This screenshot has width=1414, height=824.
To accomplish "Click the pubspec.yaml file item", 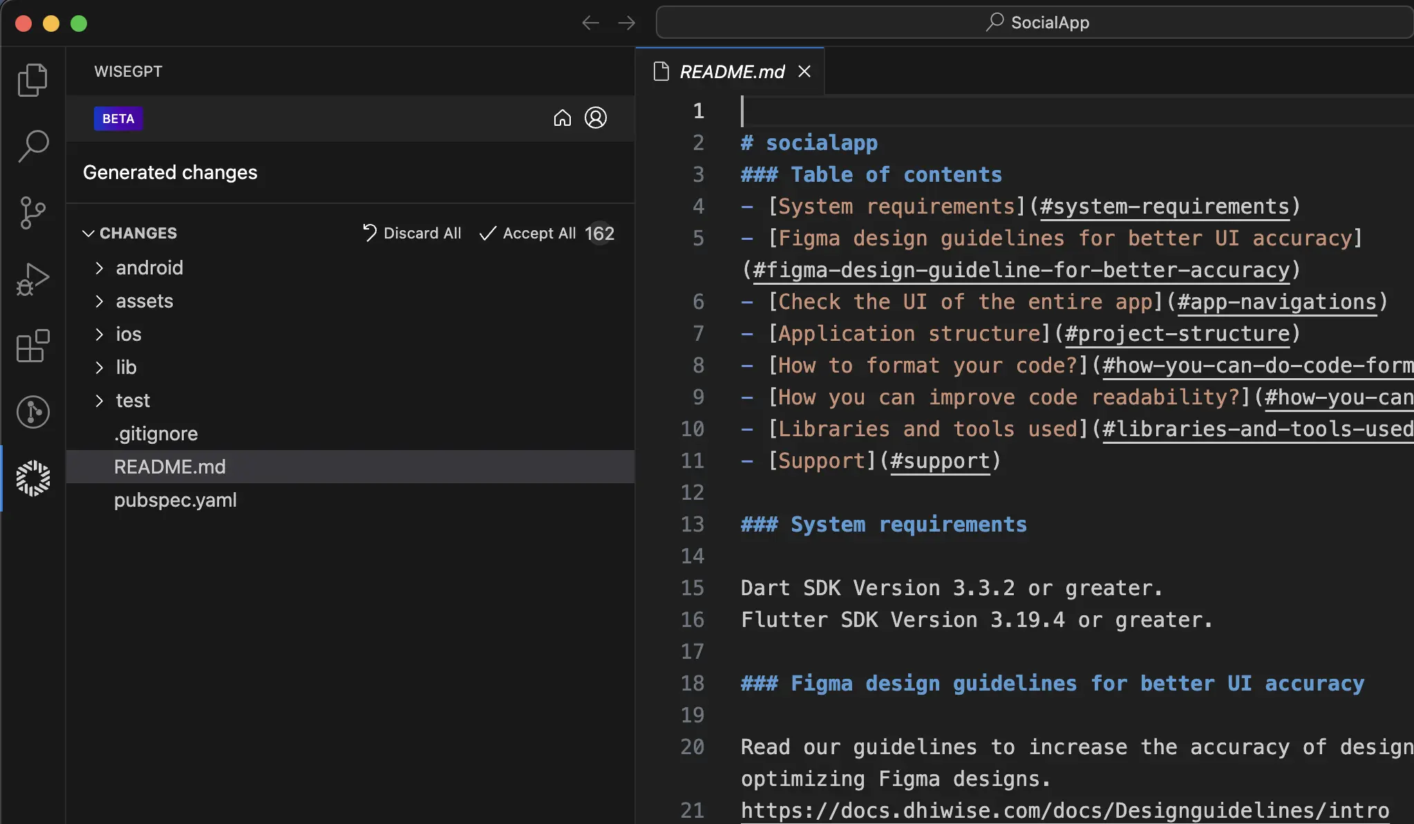I will point(175,500).
